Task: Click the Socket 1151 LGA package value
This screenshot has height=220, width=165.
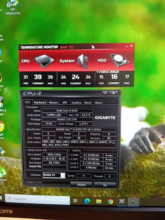Action: [x=67, y=119]
